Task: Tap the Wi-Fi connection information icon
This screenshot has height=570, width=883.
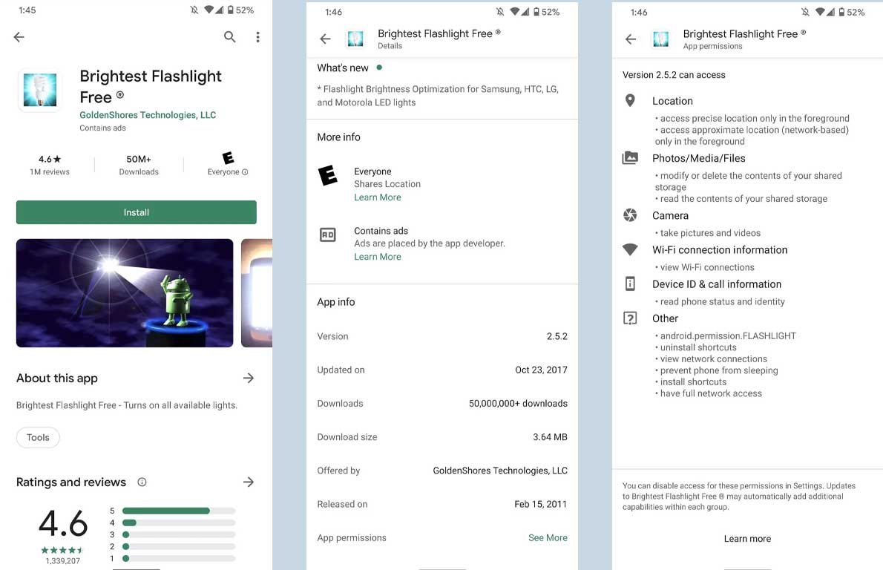Action: 630,249
